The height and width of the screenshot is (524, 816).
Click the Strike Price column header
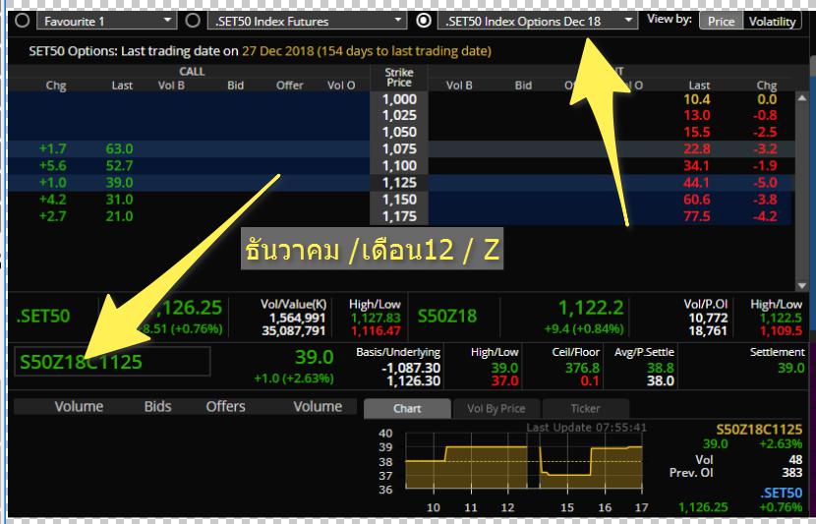399,78
